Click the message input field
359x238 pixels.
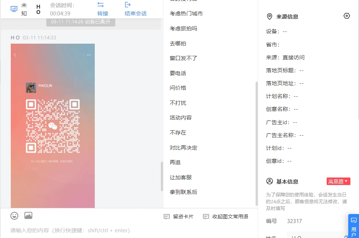click(x=129, y=230)
